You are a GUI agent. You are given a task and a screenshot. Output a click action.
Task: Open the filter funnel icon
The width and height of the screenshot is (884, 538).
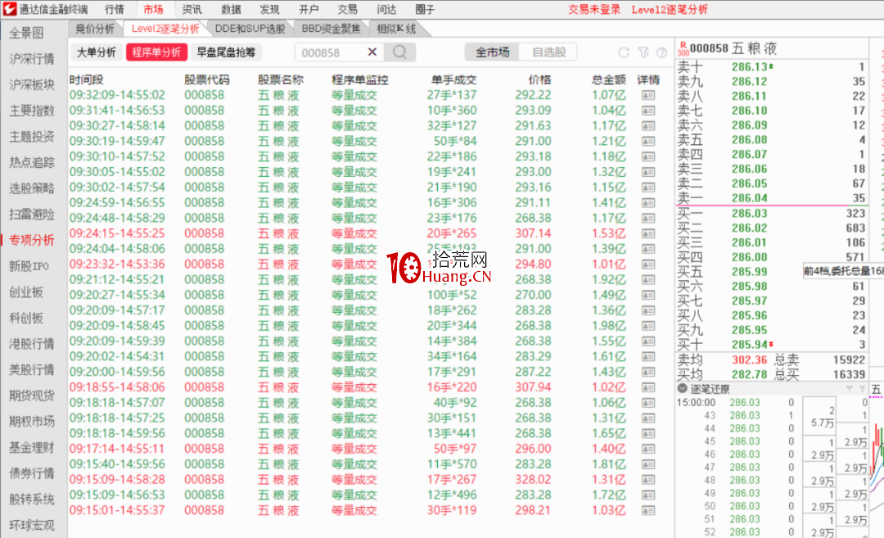point(643,52)
